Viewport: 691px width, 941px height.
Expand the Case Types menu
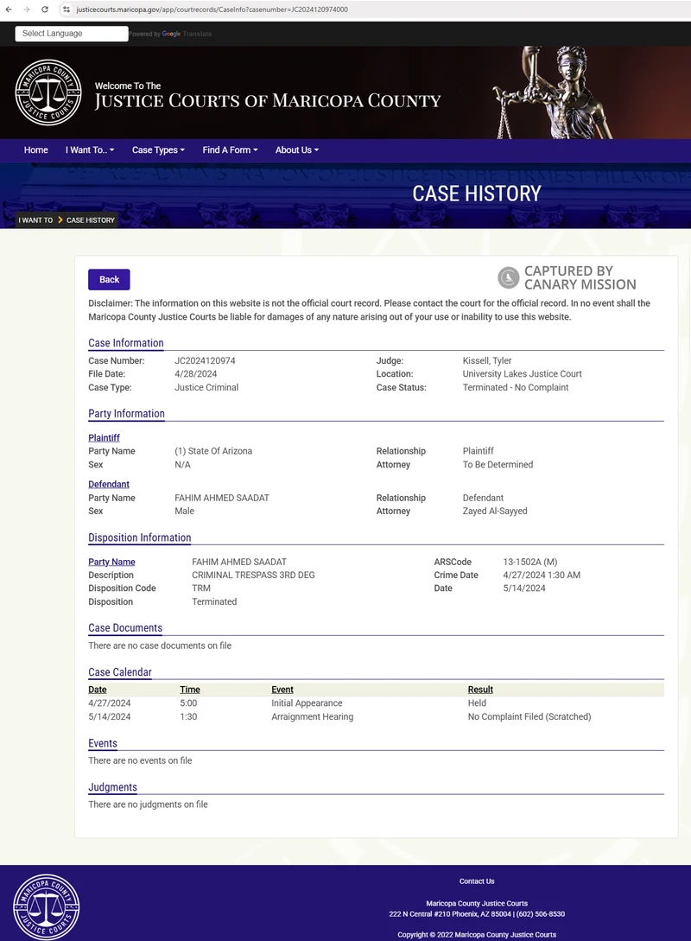coord(158,150)
